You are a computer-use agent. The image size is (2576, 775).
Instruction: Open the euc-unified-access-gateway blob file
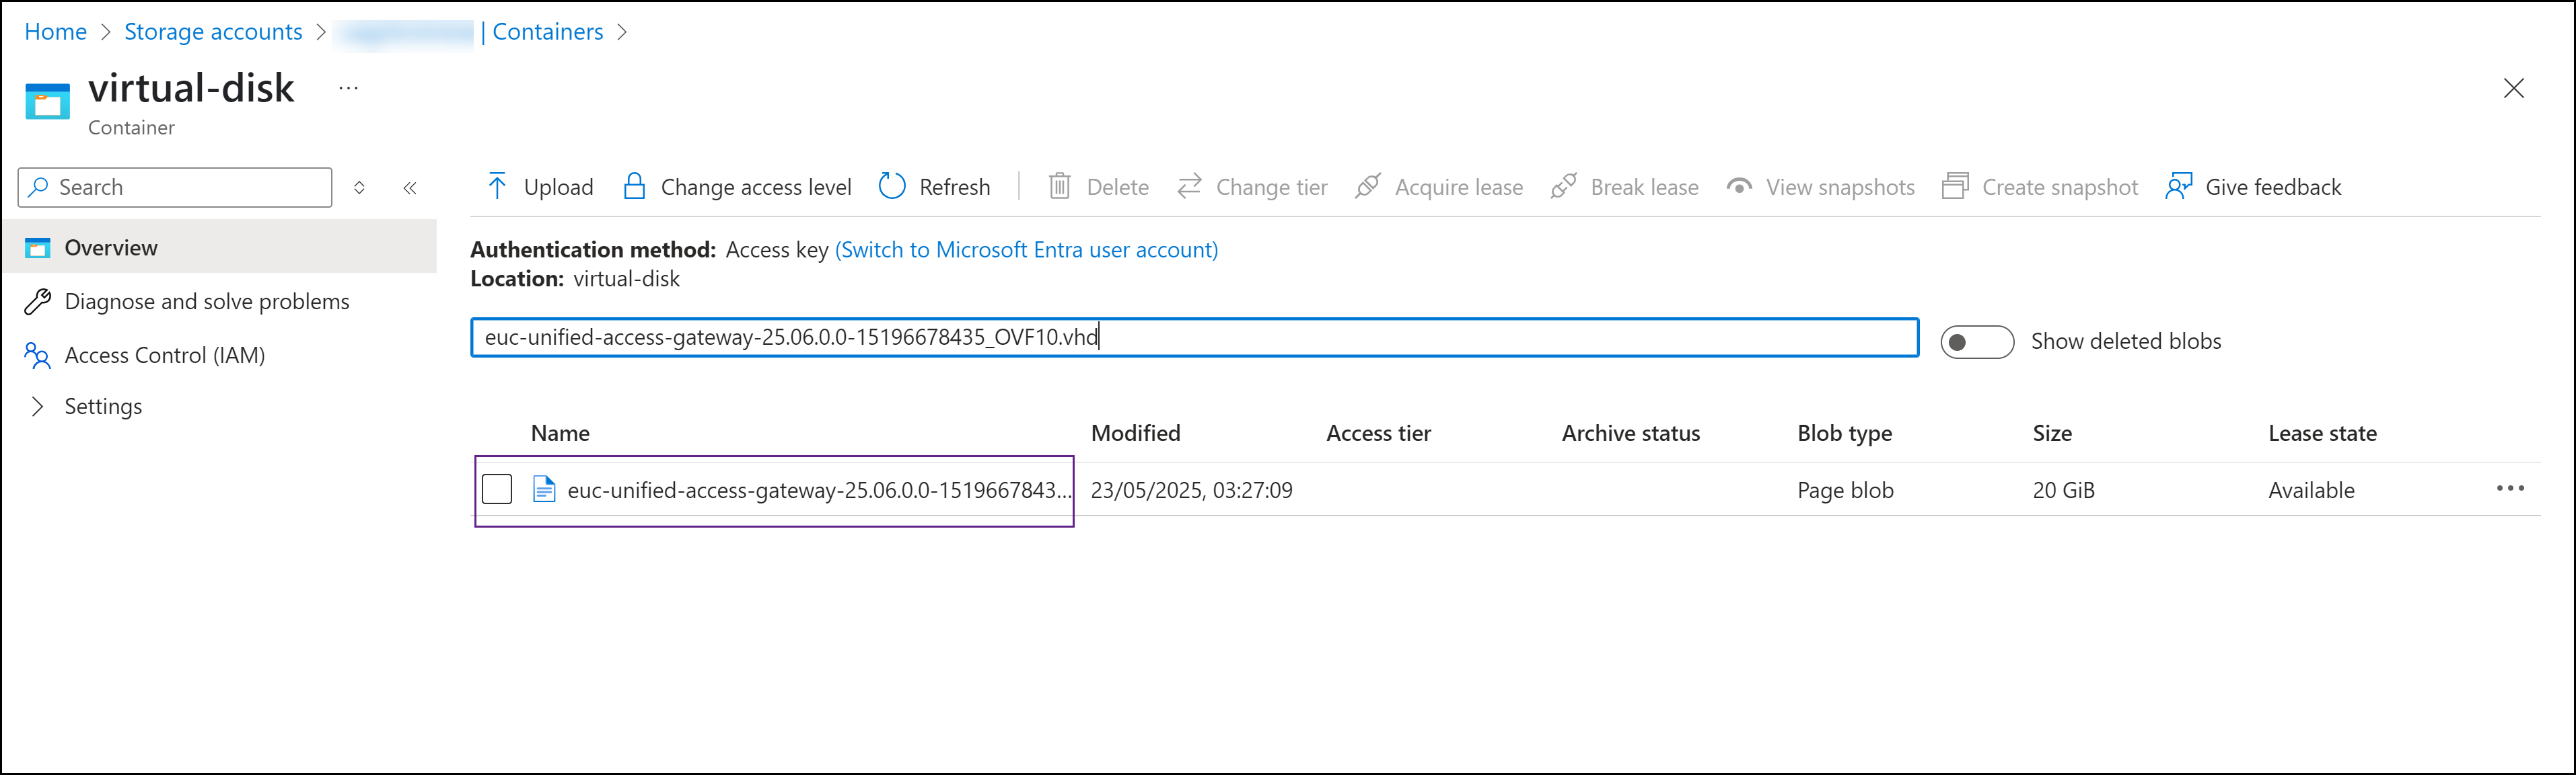[x=819, y=491]
